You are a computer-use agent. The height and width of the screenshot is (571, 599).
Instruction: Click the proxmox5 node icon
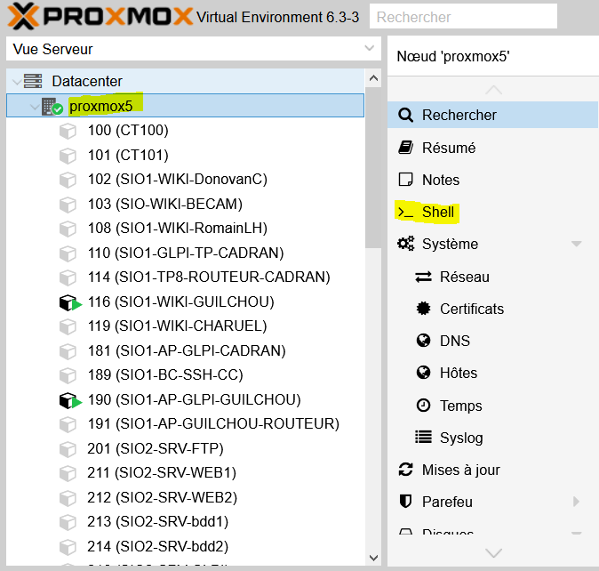click(x=52, y=106)
